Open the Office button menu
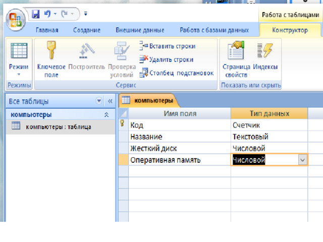The width and height of the screenshot is (323, 242). [x=16, y=20]
